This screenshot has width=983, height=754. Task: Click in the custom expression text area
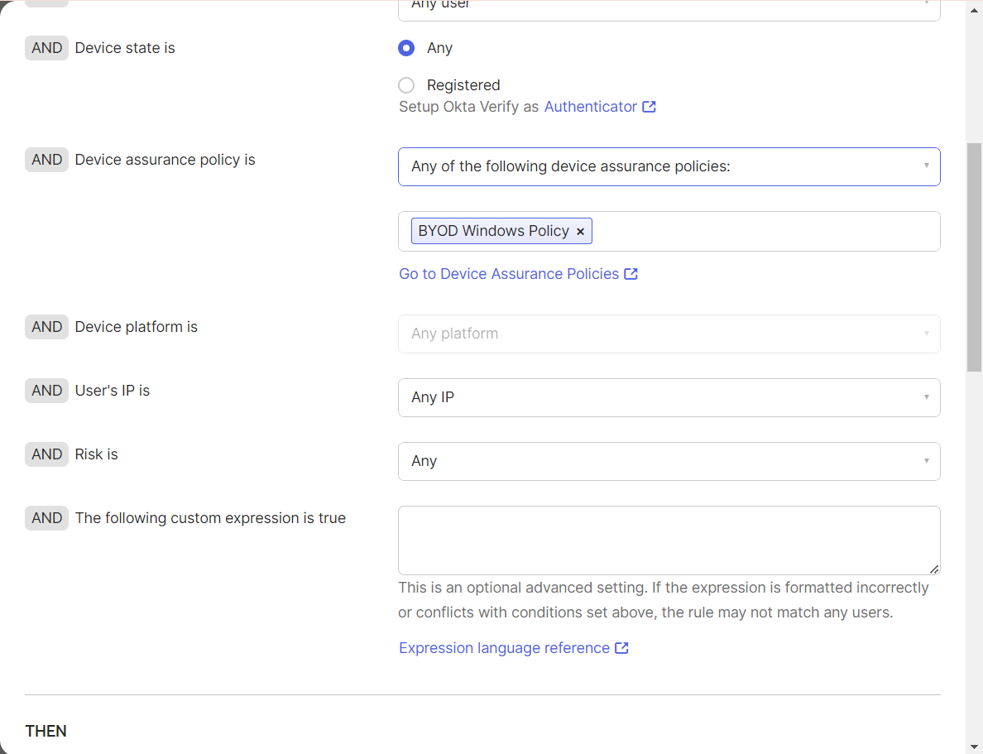[669, 540]
